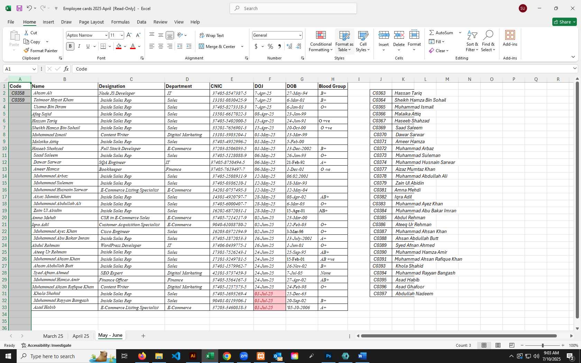Select the March 25 sheet tab
This screenshot has width=581, height=363.
click(x=53, y=336)
